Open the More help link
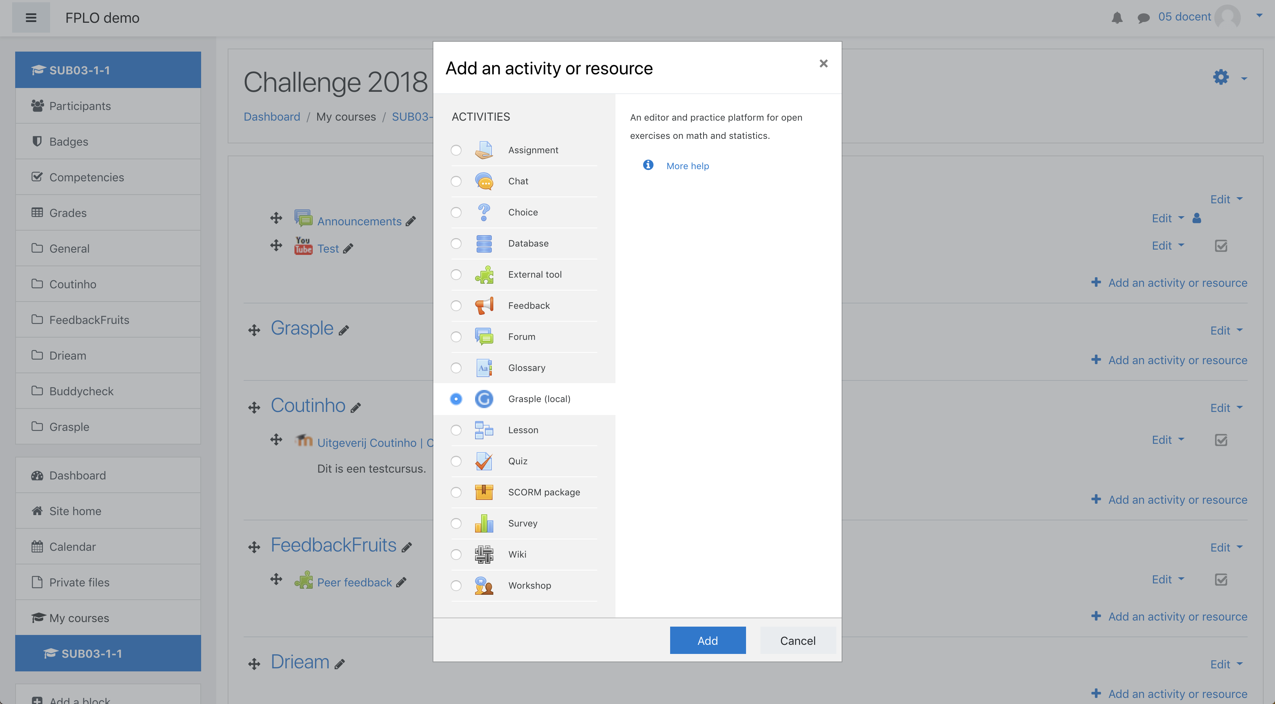Viewport: 1275px width, 704px height. click(687, 166)
